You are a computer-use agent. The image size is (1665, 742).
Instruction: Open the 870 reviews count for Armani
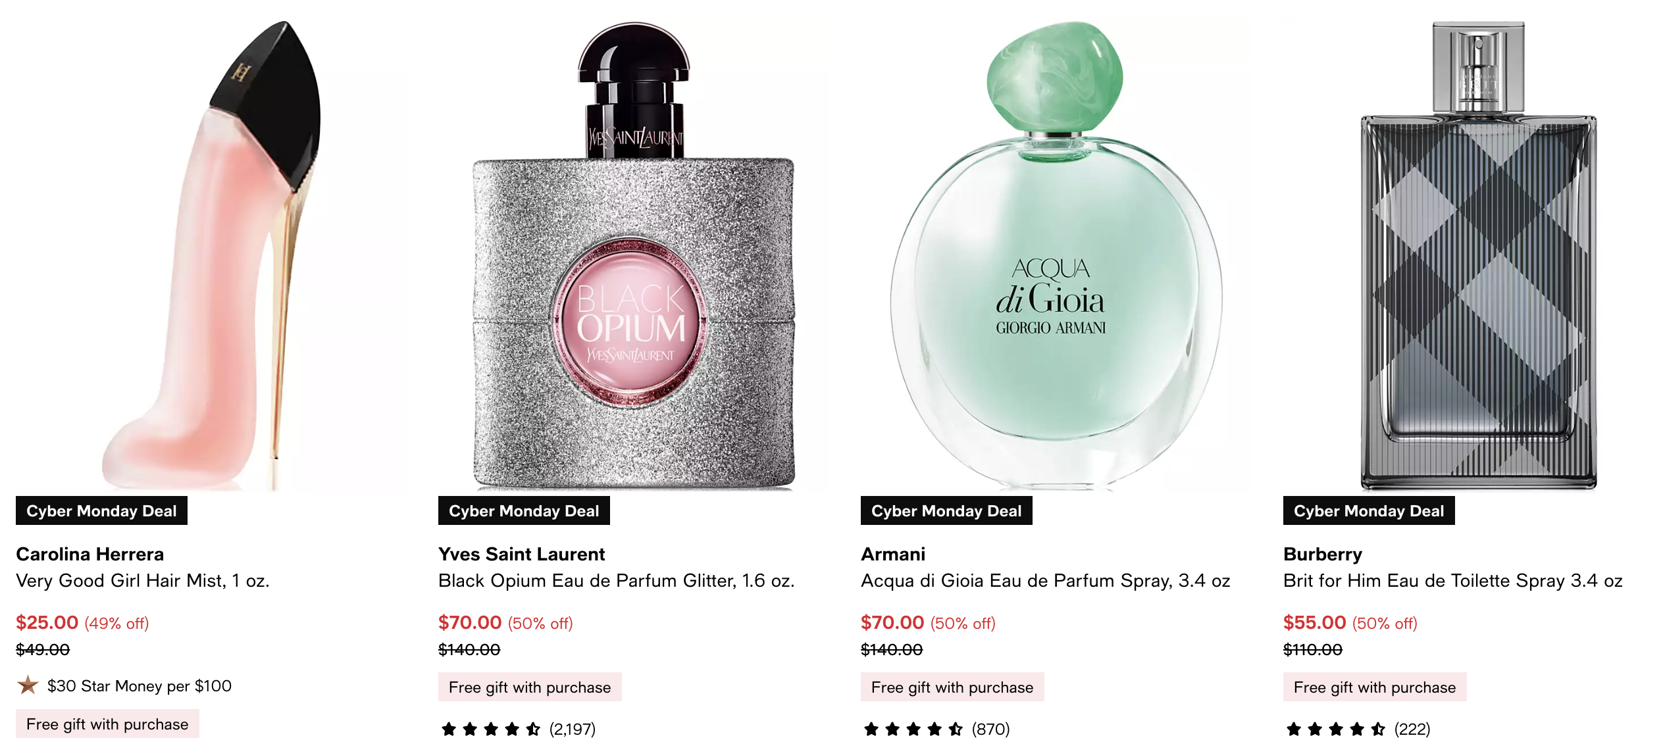coord(991,729)
